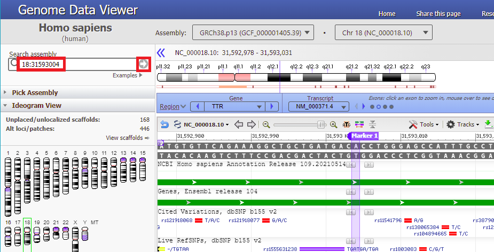Go to next exon arrow

(363, 106)
